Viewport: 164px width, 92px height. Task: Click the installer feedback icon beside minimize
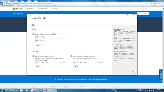(x=128, y=15)
